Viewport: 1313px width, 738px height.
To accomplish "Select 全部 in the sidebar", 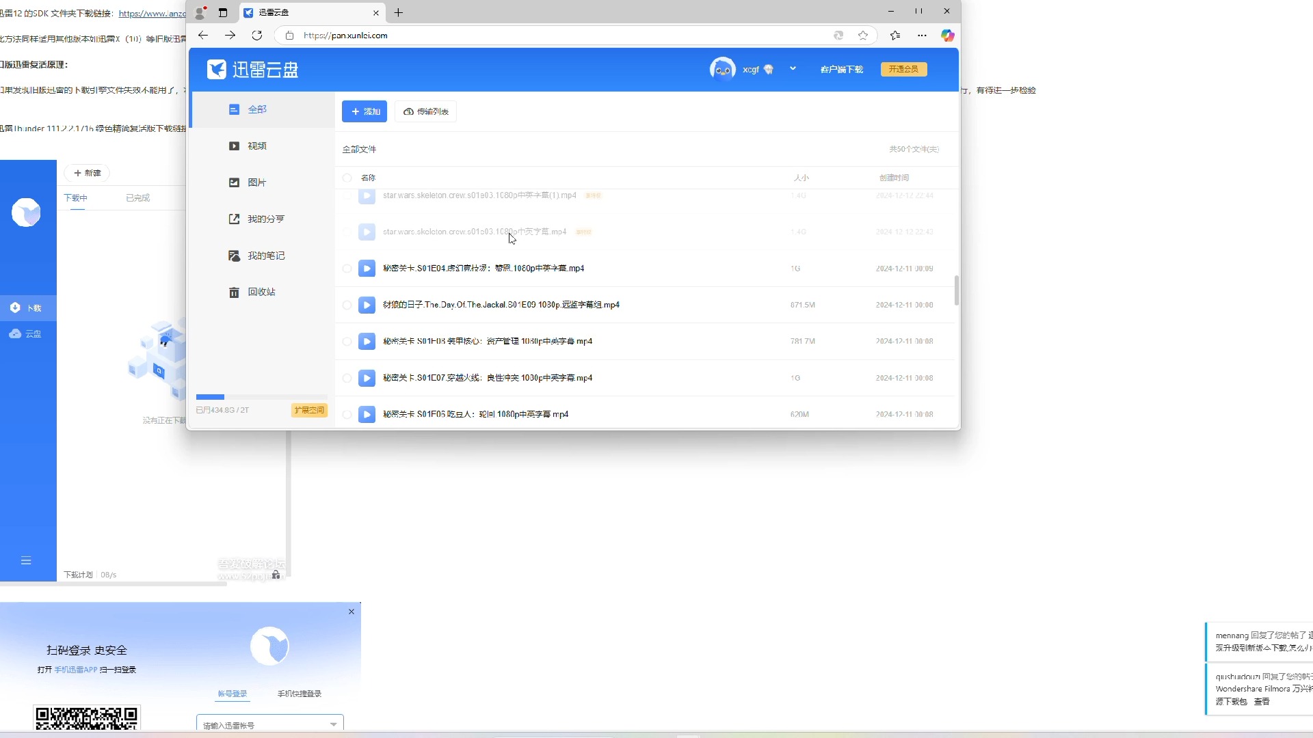I will click(263, 109).
